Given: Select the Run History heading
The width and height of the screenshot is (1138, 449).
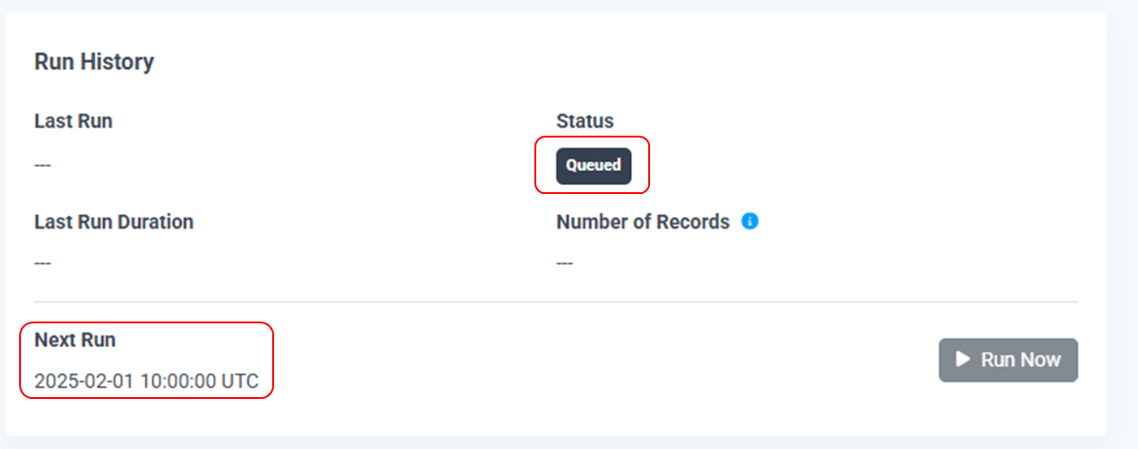Looking at the screenshot, I should (x=94, y=62).
